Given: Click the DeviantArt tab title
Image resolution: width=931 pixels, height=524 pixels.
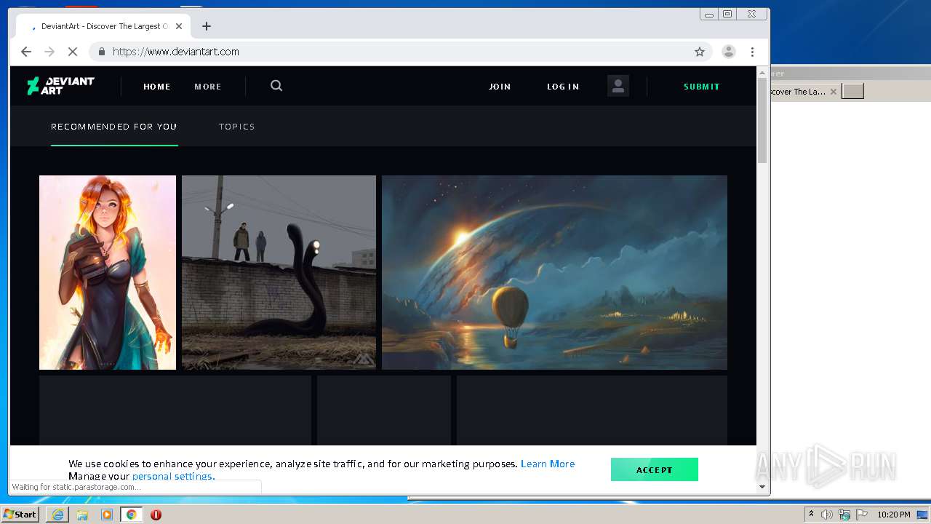Looking at the screenshot, I should click(105, 26).
